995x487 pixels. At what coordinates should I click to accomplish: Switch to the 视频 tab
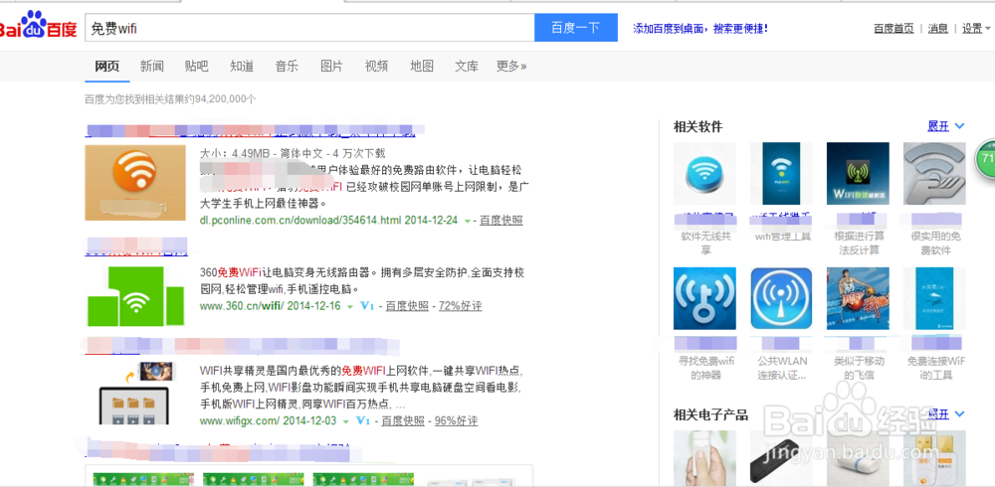[x=376, y=66]
